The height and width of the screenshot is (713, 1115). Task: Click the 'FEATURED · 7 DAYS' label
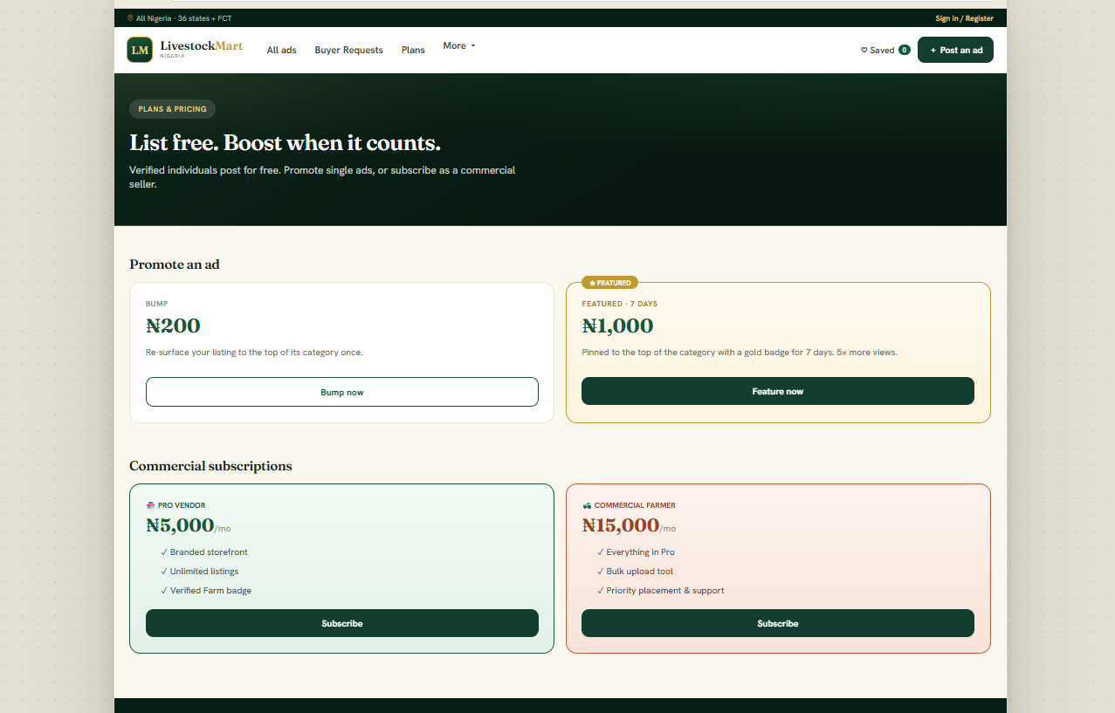(x=619, y=304)
